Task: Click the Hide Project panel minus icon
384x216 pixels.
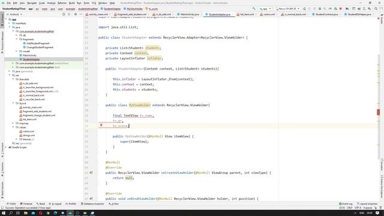Action: (x=80, y=14)
